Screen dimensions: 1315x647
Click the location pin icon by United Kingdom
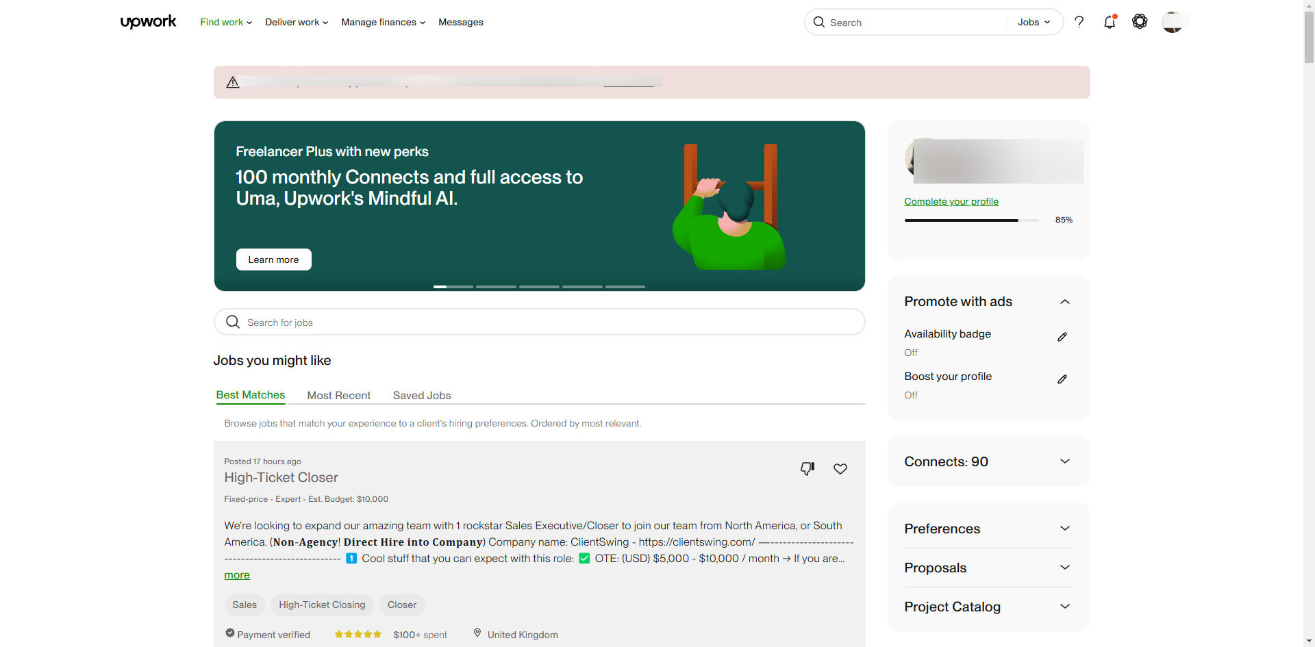(477, 633)
